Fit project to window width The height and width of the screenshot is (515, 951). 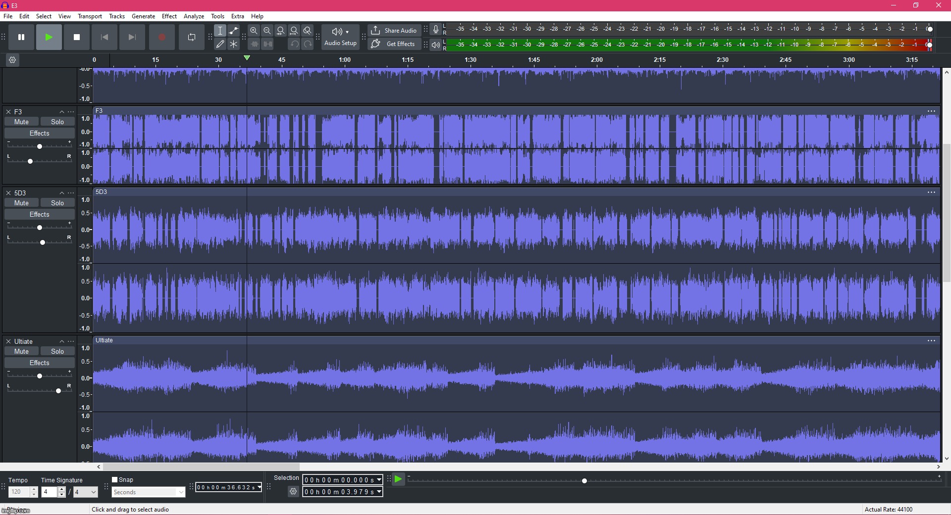click(294, 31)
